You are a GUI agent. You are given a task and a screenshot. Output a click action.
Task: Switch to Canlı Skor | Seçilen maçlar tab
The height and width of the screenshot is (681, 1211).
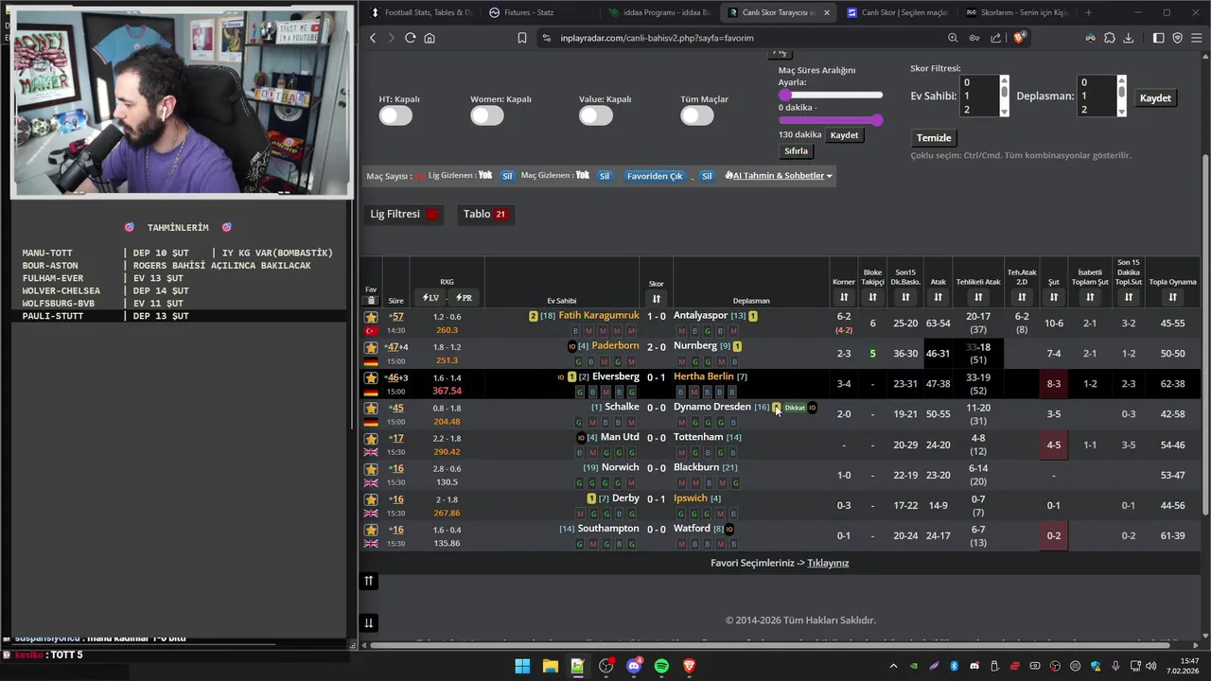(x=897, y=12)
